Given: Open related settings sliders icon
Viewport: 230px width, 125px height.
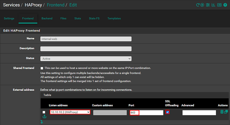Looking at the screenshot, I should tap(208, 5).
